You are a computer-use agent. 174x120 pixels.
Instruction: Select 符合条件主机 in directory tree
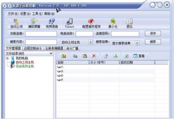tap(25, 66)
